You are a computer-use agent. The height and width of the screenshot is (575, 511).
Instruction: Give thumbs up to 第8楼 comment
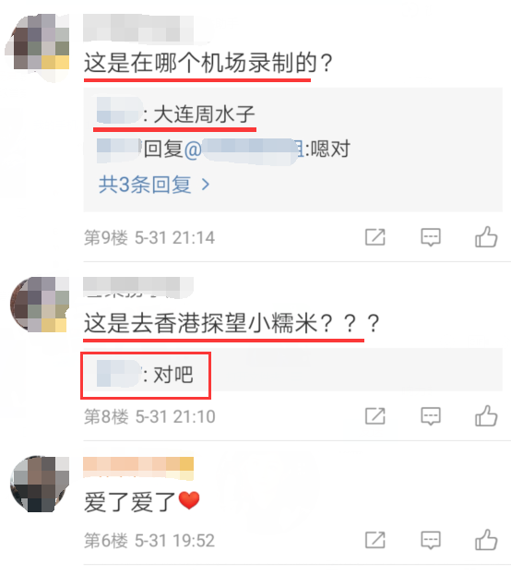pyautogui.click(x=486, y=416)
